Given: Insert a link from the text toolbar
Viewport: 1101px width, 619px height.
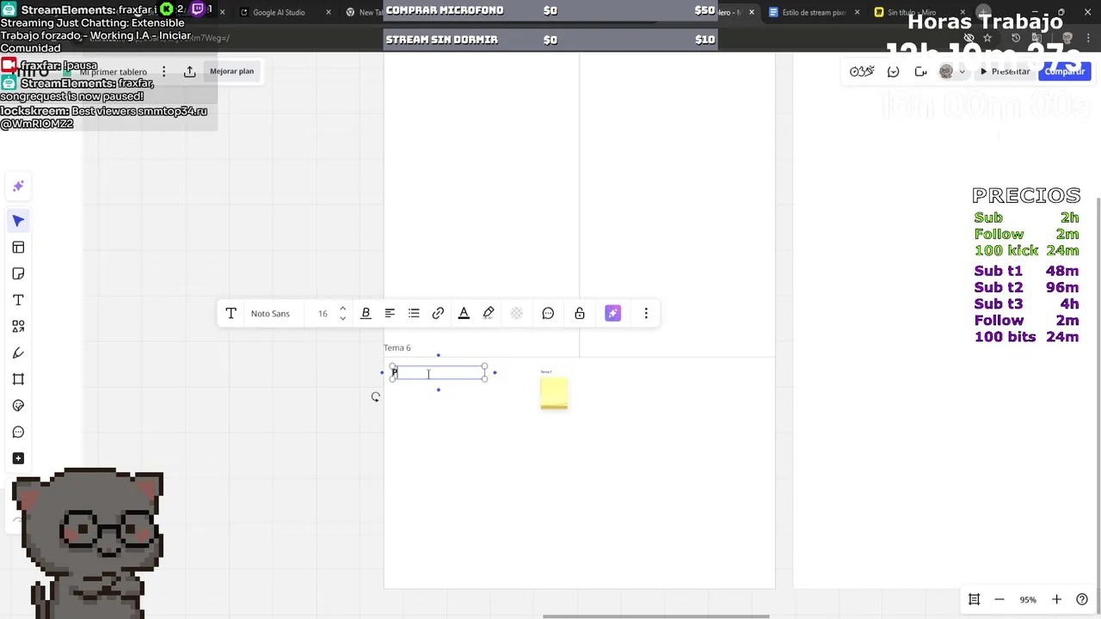Looking at the screenshot, I should click(x=438, y=314).
